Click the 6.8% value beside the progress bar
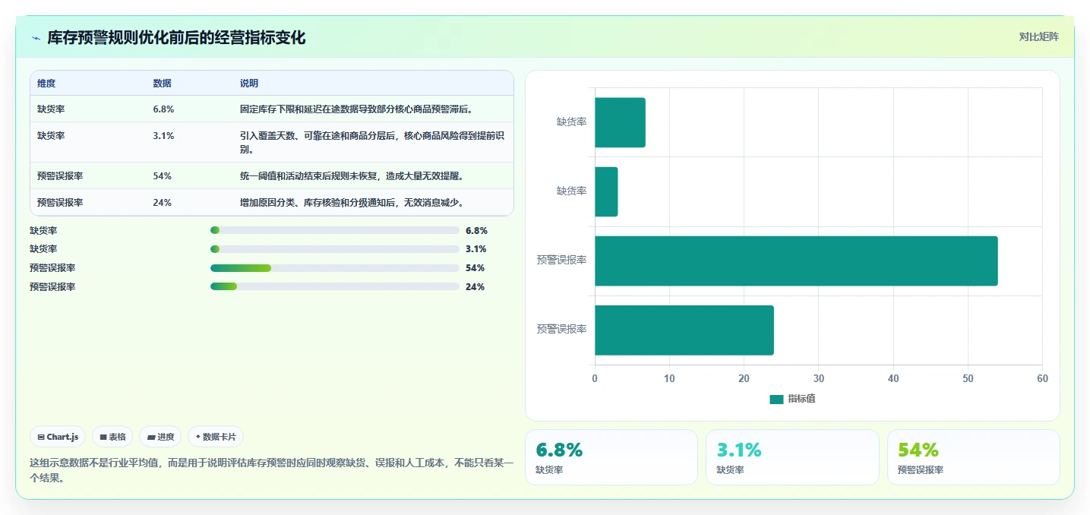This screenshot has width=1090, height=515. (x=476, y=230)
